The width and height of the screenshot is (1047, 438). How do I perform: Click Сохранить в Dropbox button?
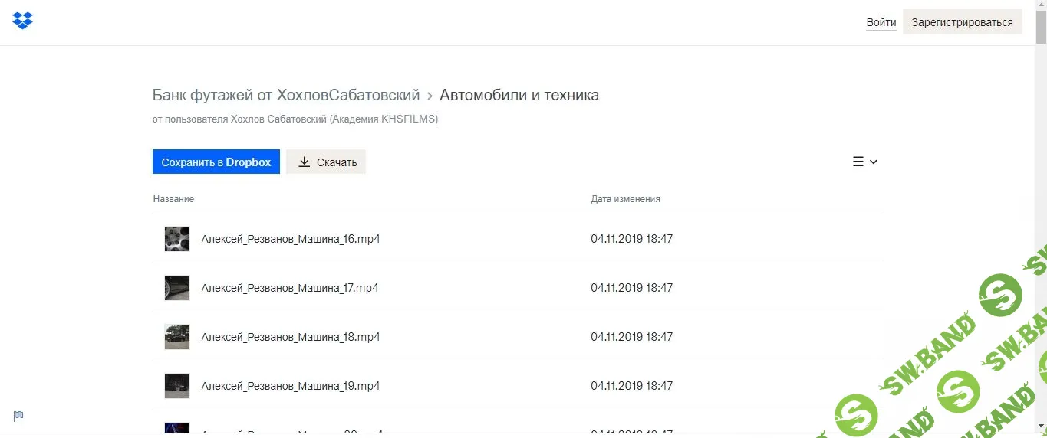pyautogui.click(x=216, y=162)
